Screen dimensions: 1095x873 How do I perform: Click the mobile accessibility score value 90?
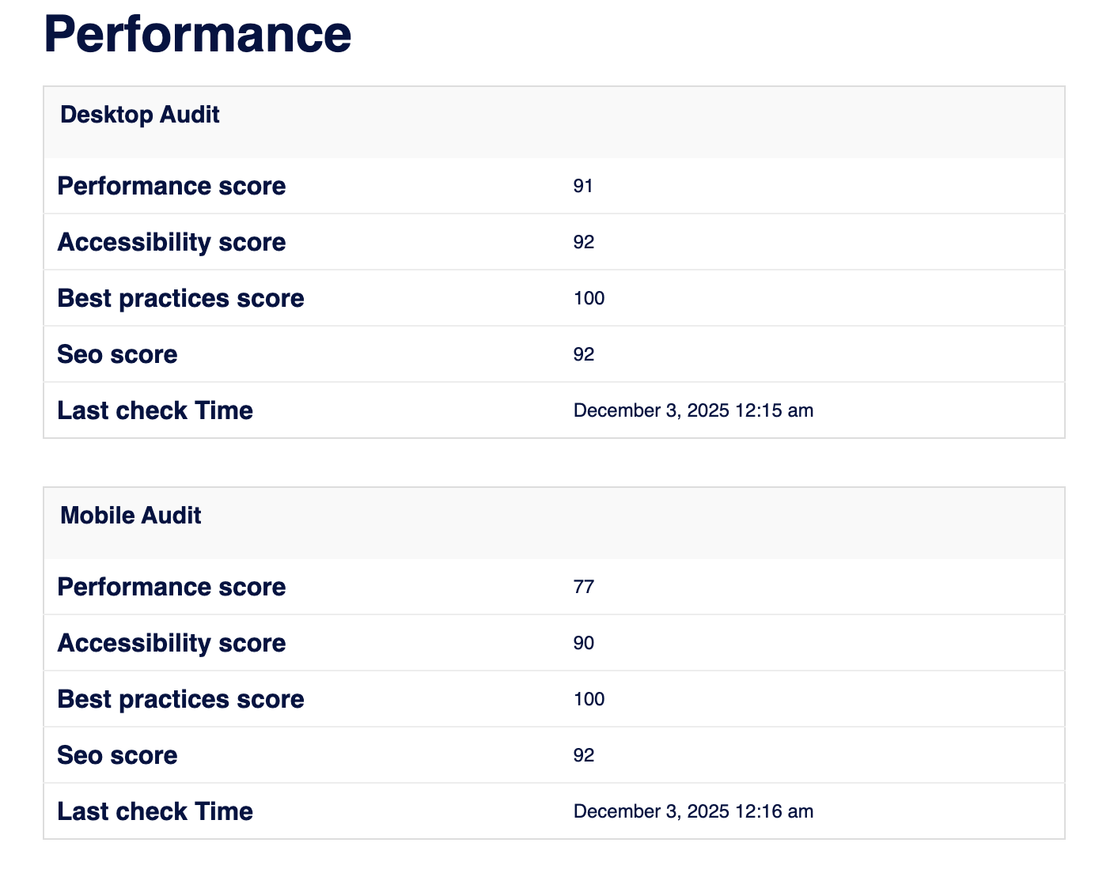[584, 644]
